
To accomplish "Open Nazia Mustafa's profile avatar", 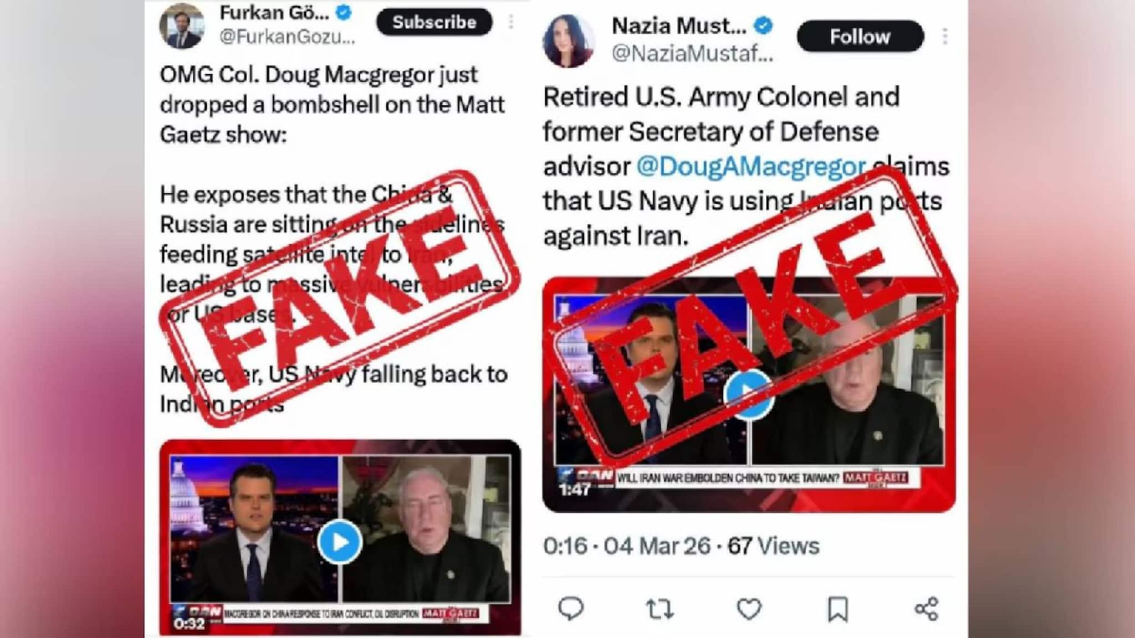I will 569,41.
